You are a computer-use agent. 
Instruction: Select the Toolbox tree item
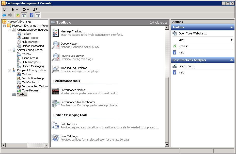(22, 94)
